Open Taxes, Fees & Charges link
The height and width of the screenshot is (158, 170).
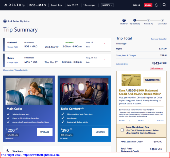(x=126, y=55)
